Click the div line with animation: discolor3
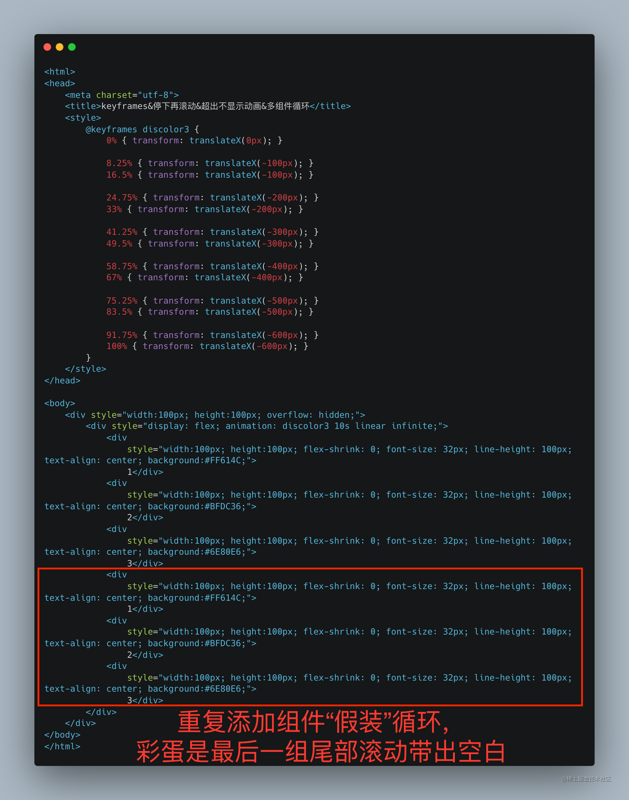Image resolution: width=629 pixels, height=800 pixels. tap(267, 426)
